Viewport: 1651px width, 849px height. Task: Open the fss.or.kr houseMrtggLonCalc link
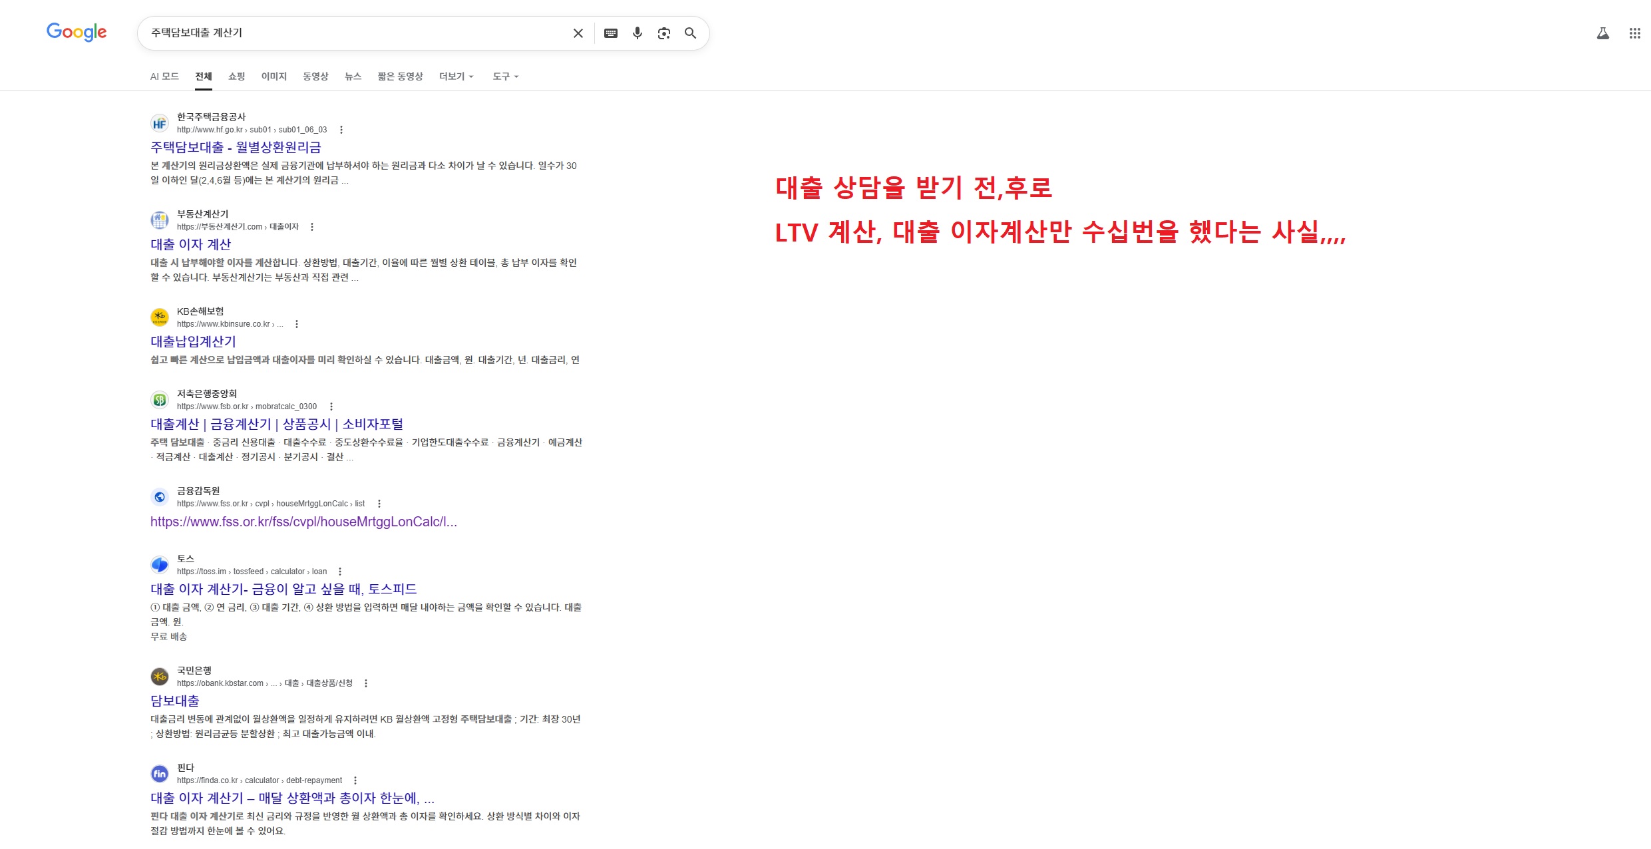[x=304, y=522]
